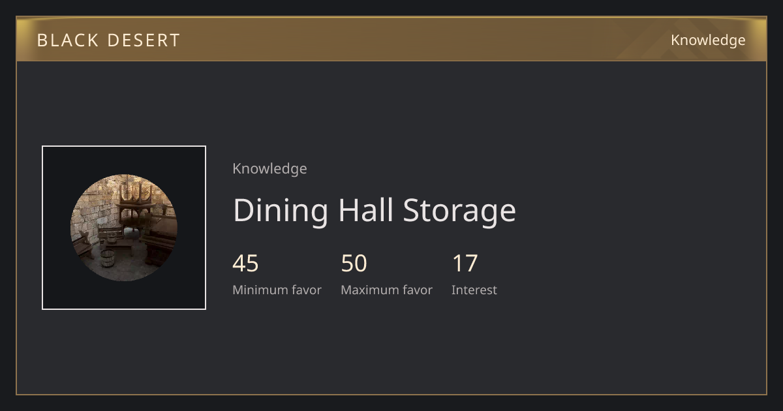783x411 pixels.
Task: Select the gray Knowledge category label above the title
Action: coord(269,169)
